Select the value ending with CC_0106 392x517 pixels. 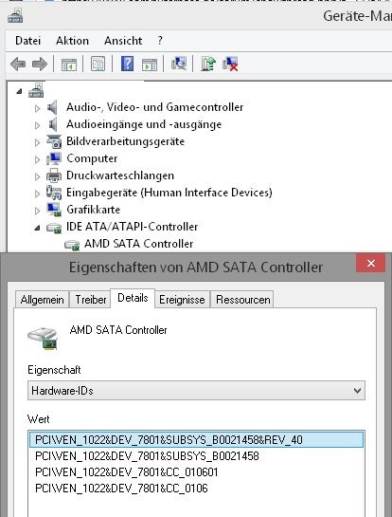click(121, 489)
